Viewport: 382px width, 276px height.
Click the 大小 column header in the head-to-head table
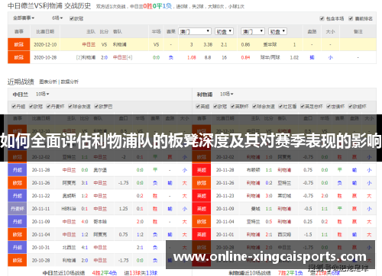coord(330,31)
